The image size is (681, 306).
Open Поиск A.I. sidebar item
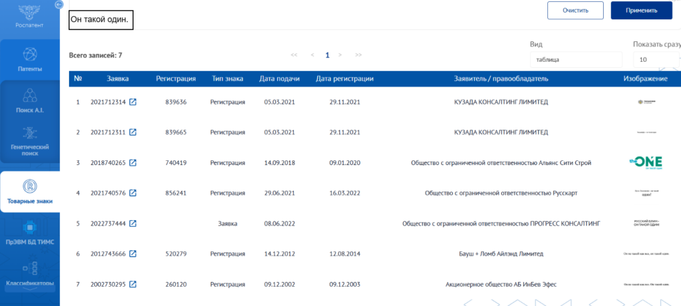click(x=29, y=100)
